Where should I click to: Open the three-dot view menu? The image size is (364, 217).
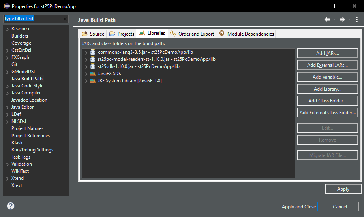pos(357,19)
